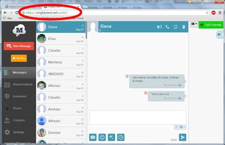Schedule message with the clock icon

pos(121,137)
